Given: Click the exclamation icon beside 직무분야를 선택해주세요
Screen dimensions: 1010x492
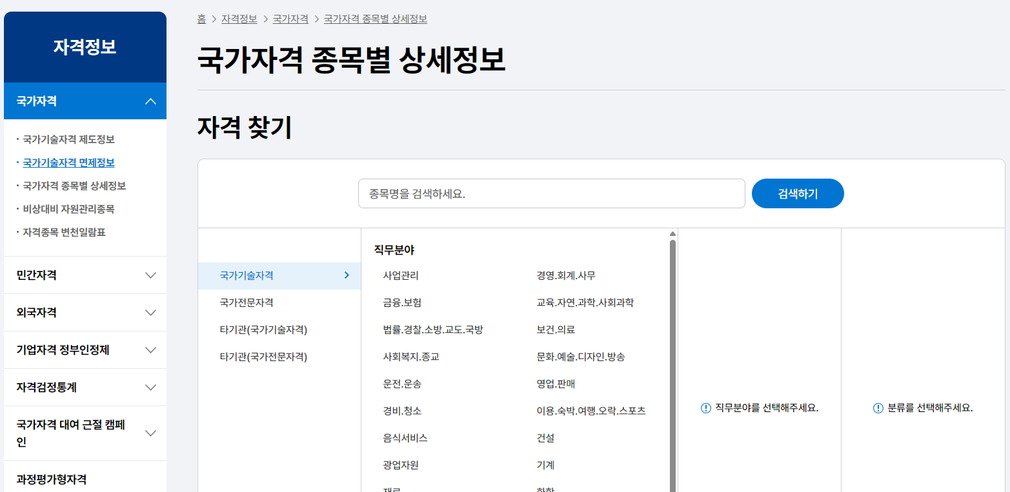Looking at the screenshot, I should pos(707,407).
